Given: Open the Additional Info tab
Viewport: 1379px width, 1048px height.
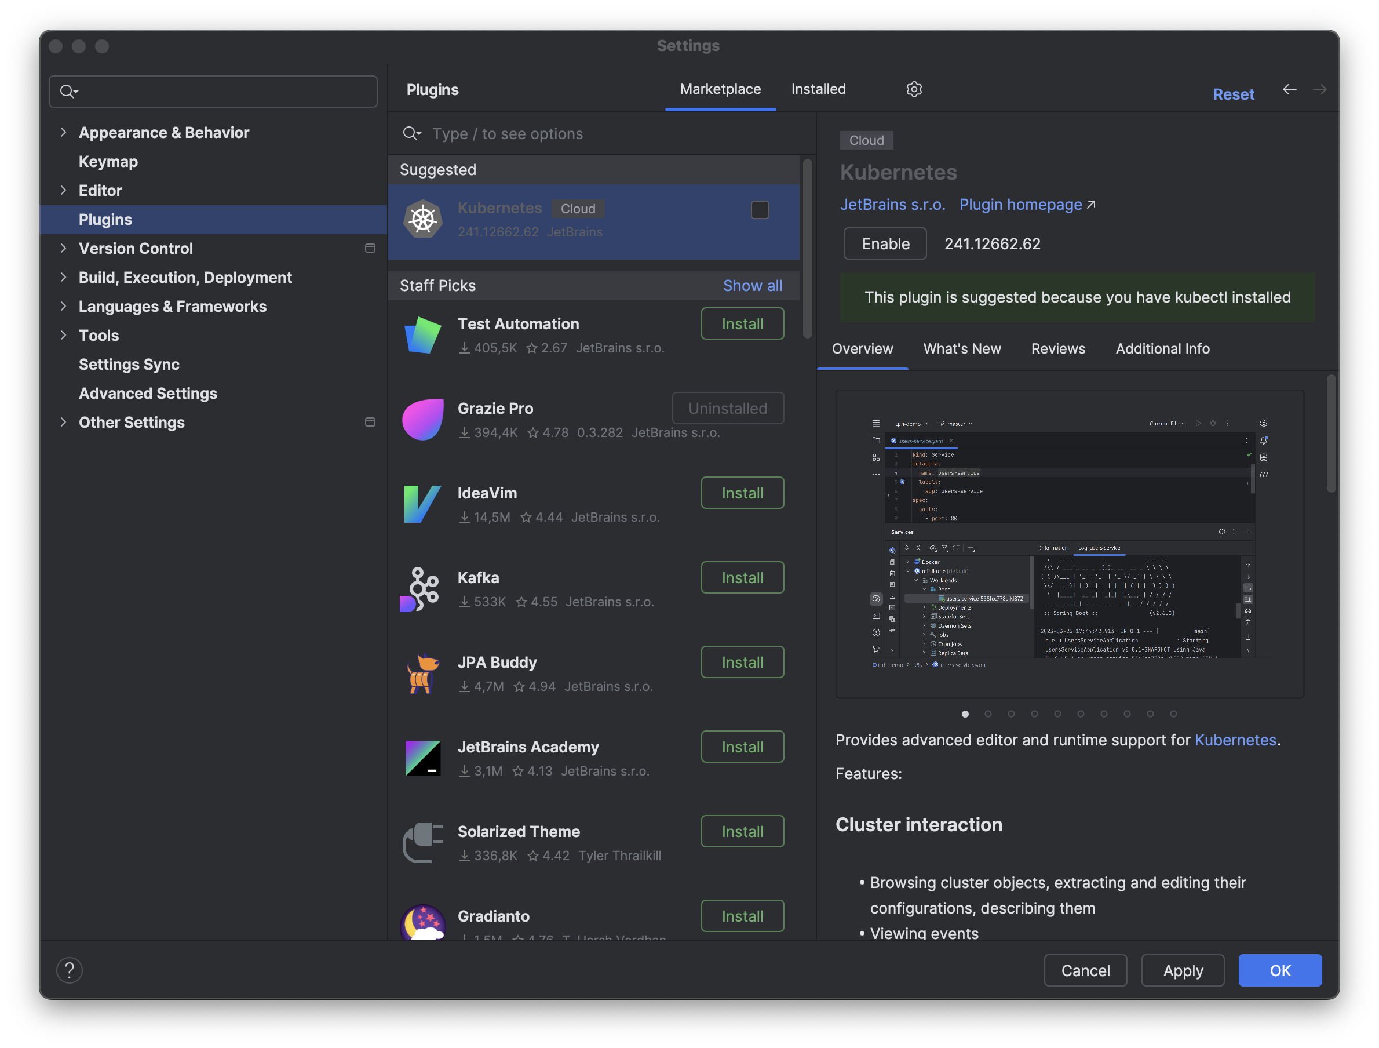Looking at the screenshot, I should point(1163,349).
